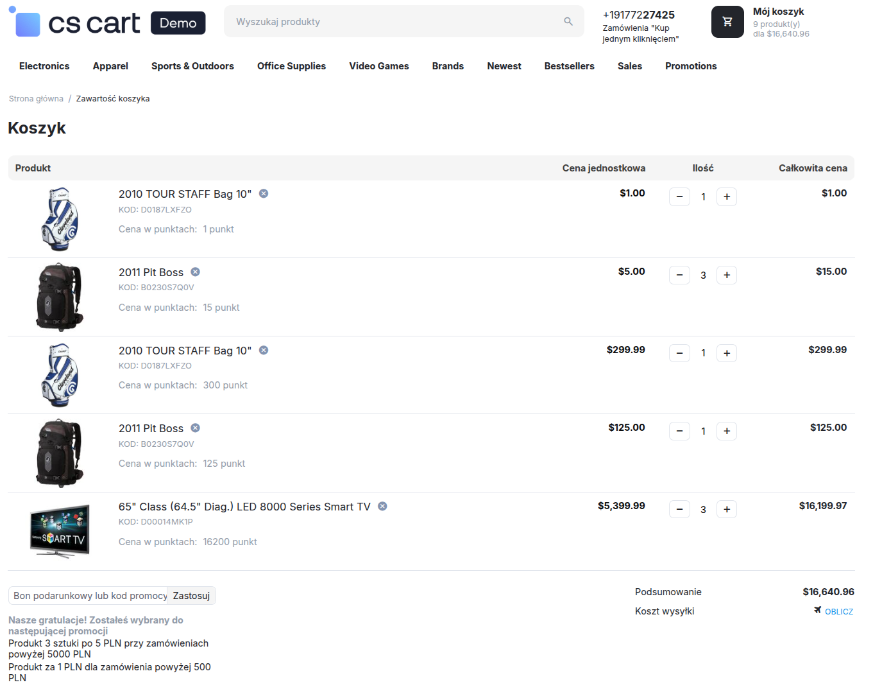Screen dimensions: 882x696
Task: Remove the $1.00 TOUR STAFF Bag item
Action: (x=264, y=193)
